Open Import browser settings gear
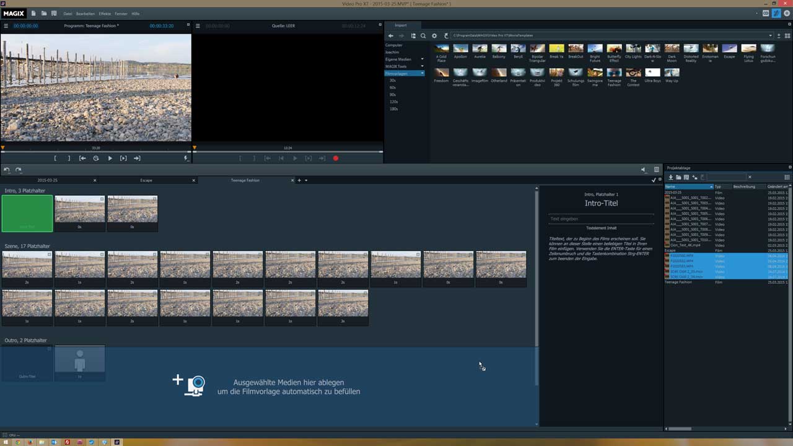 point(434,36)
